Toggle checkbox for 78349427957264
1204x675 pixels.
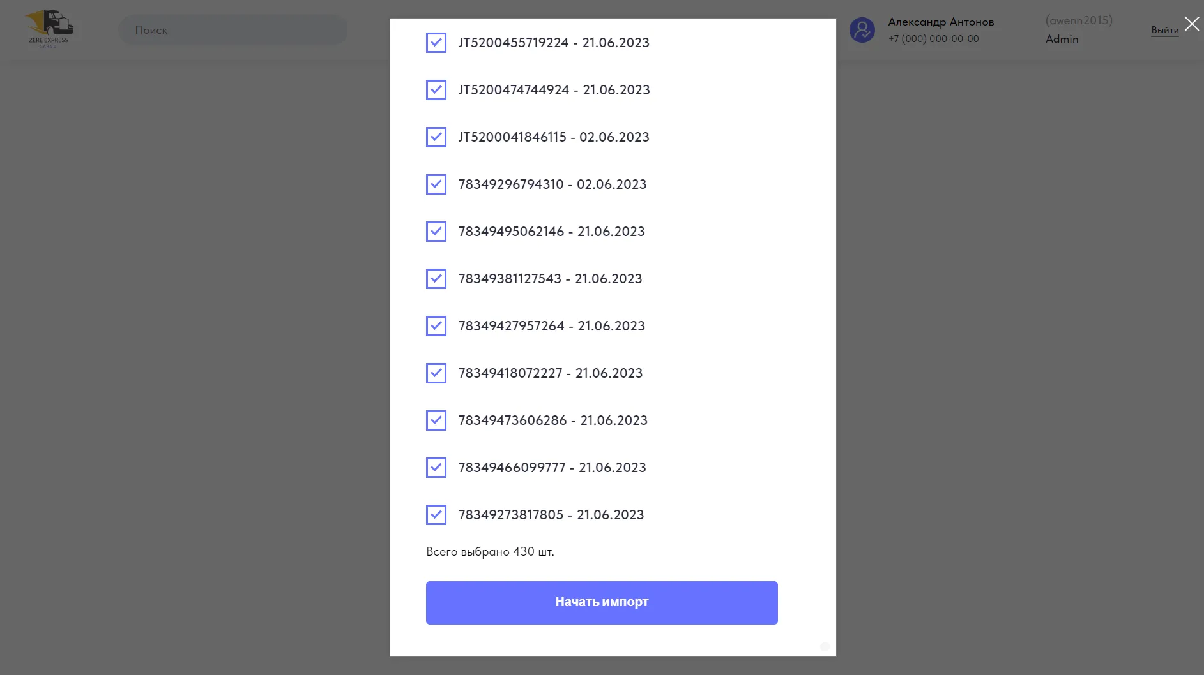(436, 326)
